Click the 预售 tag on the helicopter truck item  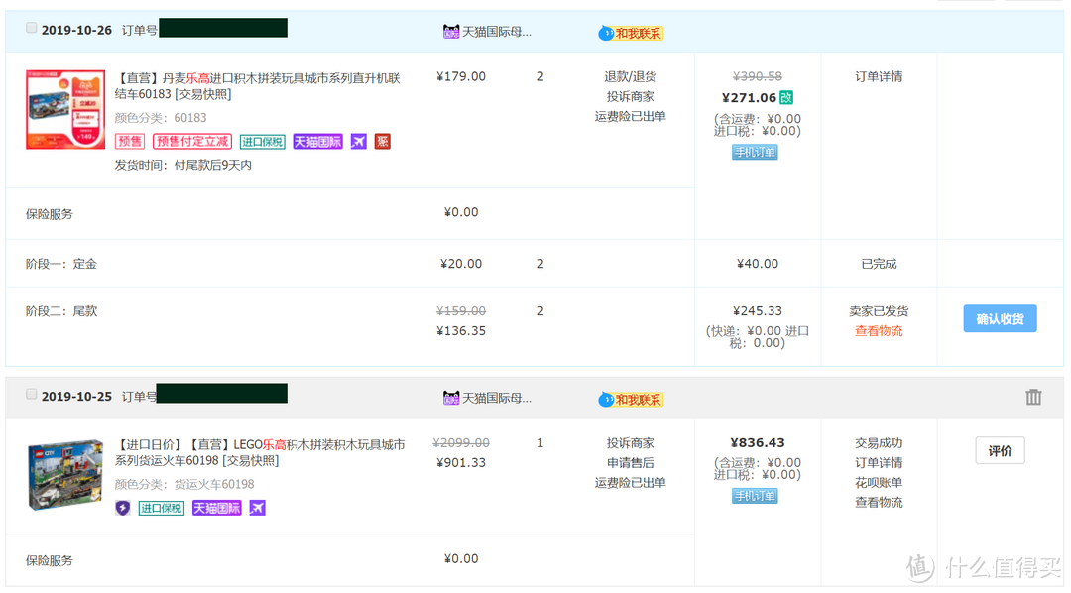pyautogui.click(x=130, y=142)
